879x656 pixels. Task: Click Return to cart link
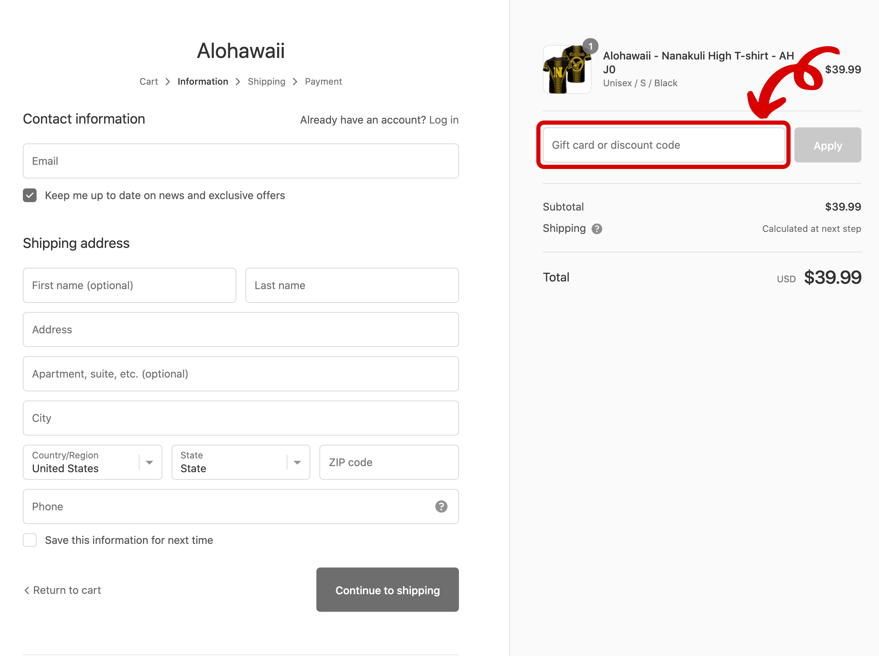[x=62, y=590]
